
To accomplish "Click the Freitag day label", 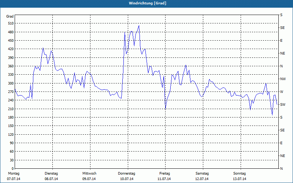I will click(164, 173).
